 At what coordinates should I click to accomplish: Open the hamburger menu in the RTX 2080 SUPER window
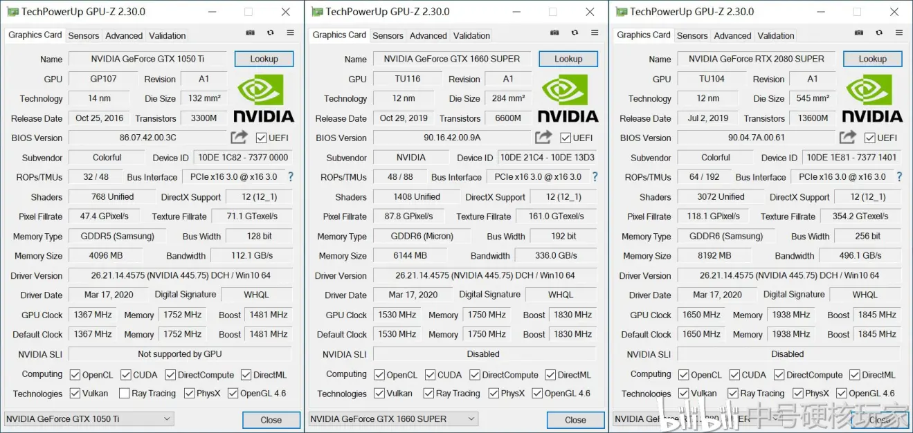coord(898,33)
